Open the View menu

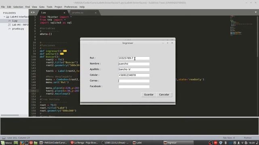coord(34,7)
